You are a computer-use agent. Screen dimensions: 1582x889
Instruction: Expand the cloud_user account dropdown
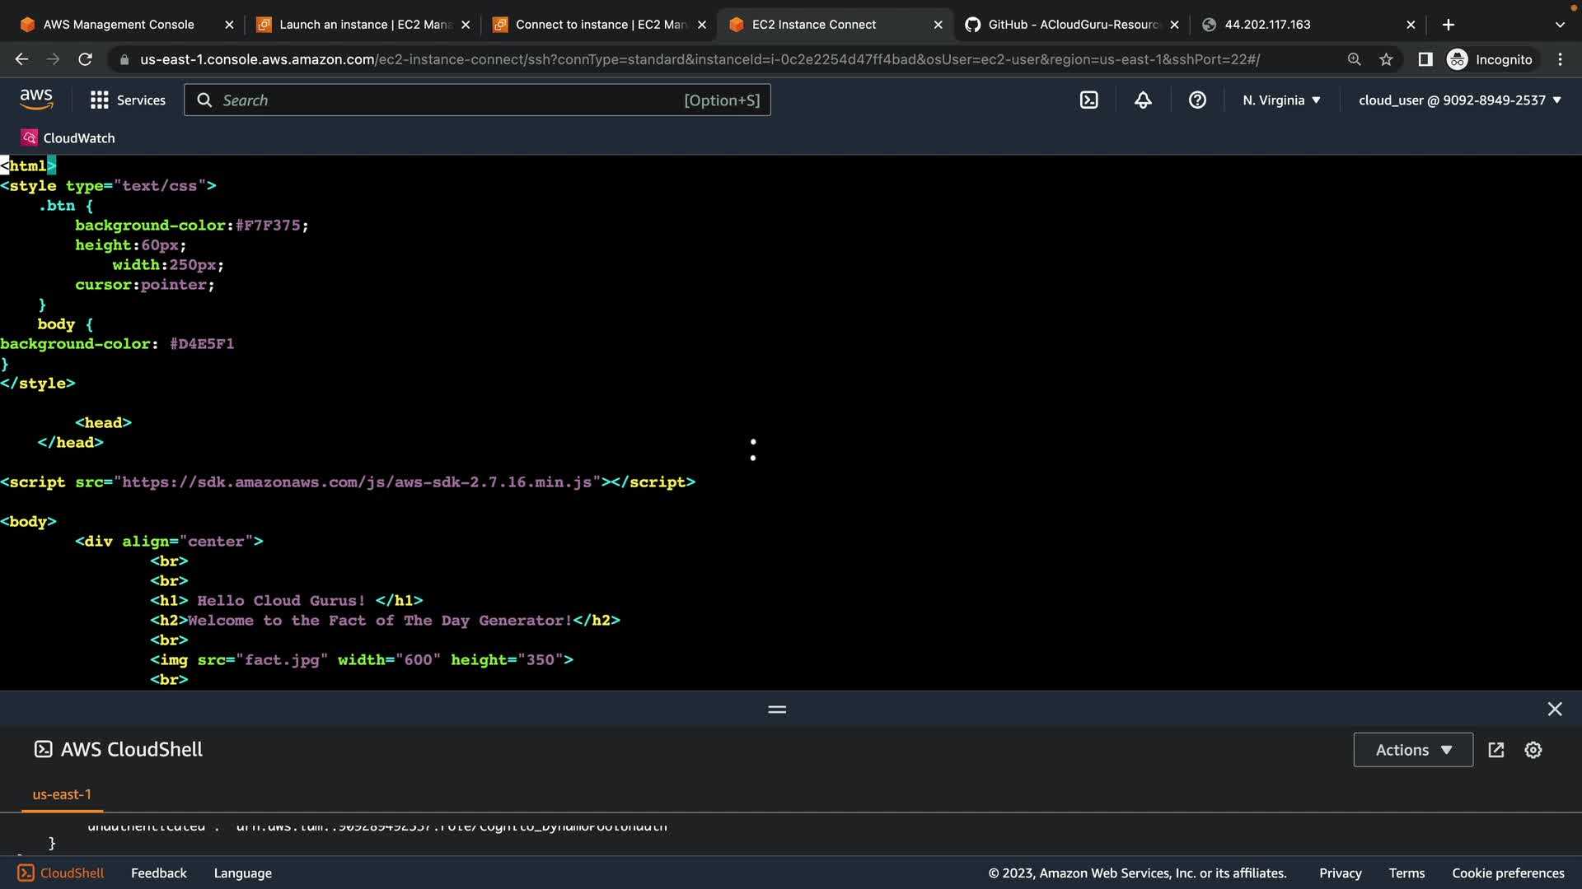(1459, 100)
